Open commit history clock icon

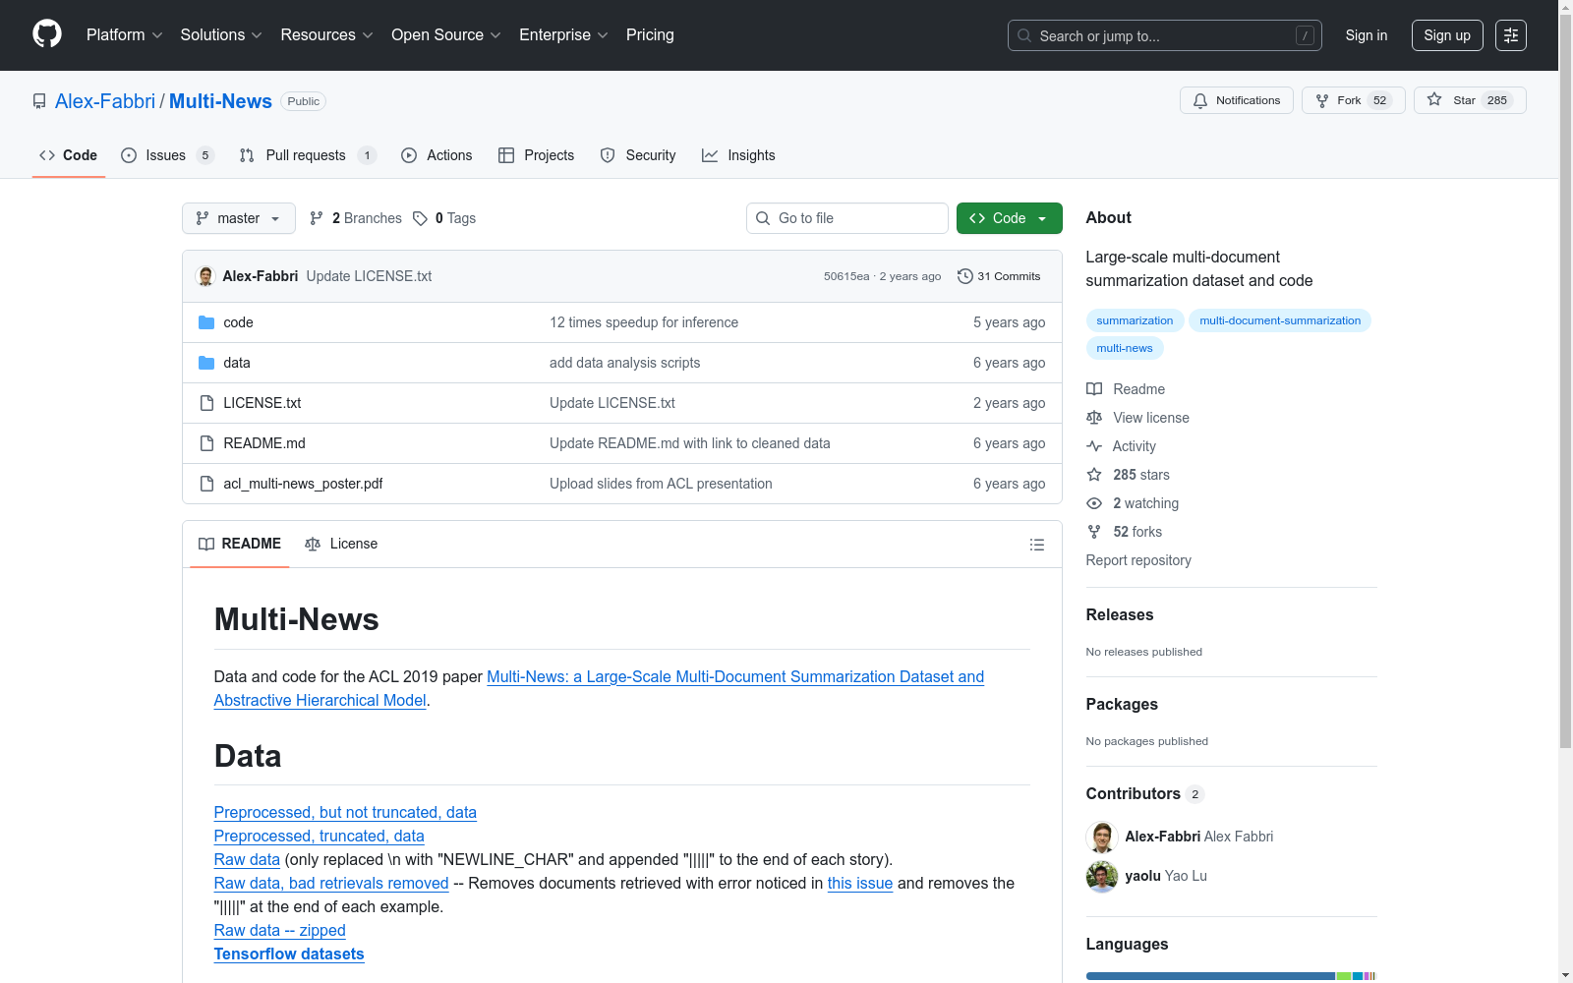pos(965,276)
